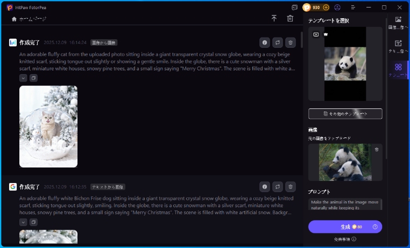This screenshot has height=248, width=410.
Task: Open the user account profile icon
Action: click(x=337, y=8)
